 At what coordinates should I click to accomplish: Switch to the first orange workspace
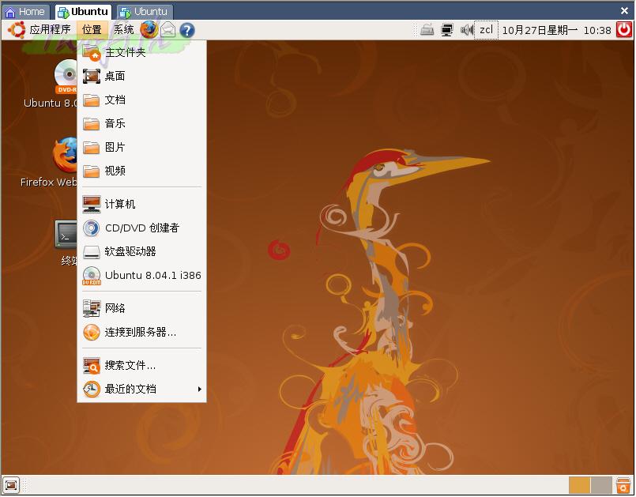[x=580, y=485]
